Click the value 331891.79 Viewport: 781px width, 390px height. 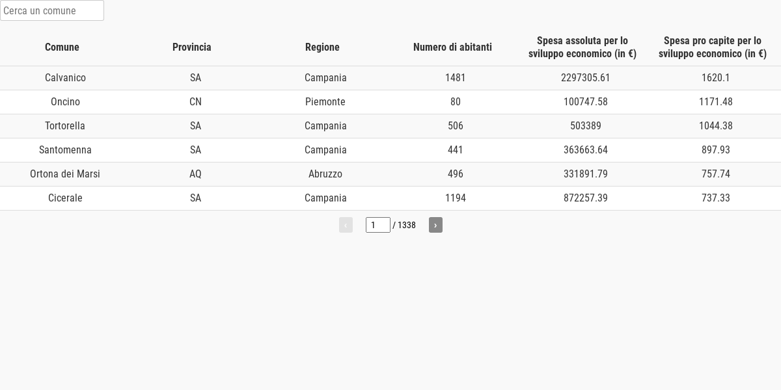[x=586, y=174]
